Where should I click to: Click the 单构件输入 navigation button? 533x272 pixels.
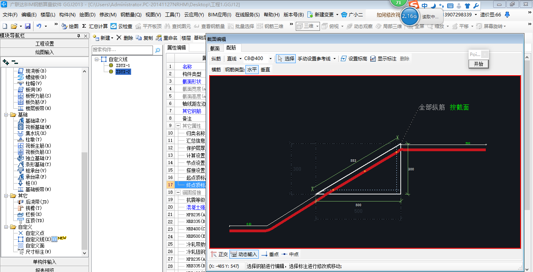pyautogui.click(x=44, y=262)
